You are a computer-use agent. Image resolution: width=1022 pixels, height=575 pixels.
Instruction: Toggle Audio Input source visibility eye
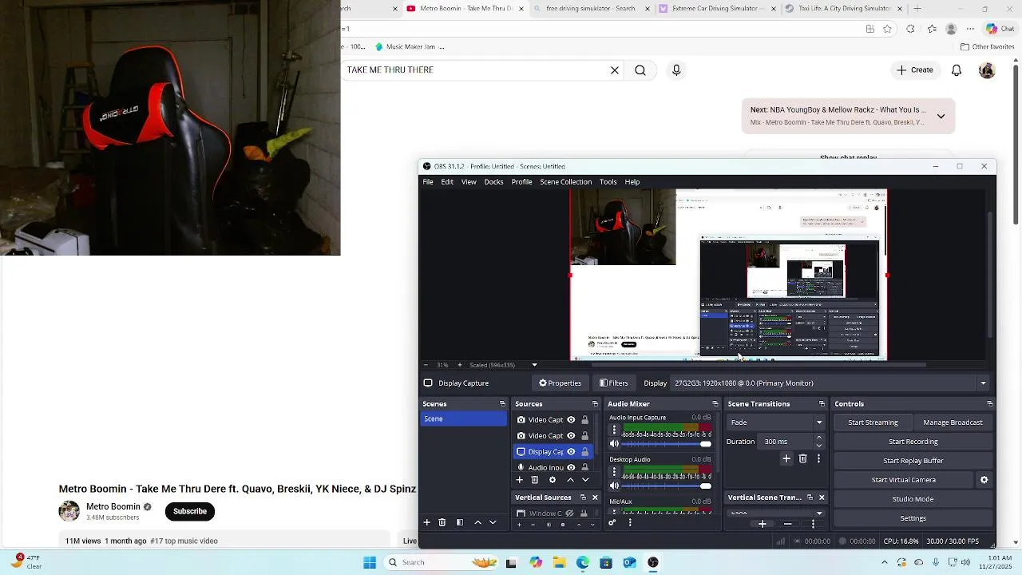(571, 468)
